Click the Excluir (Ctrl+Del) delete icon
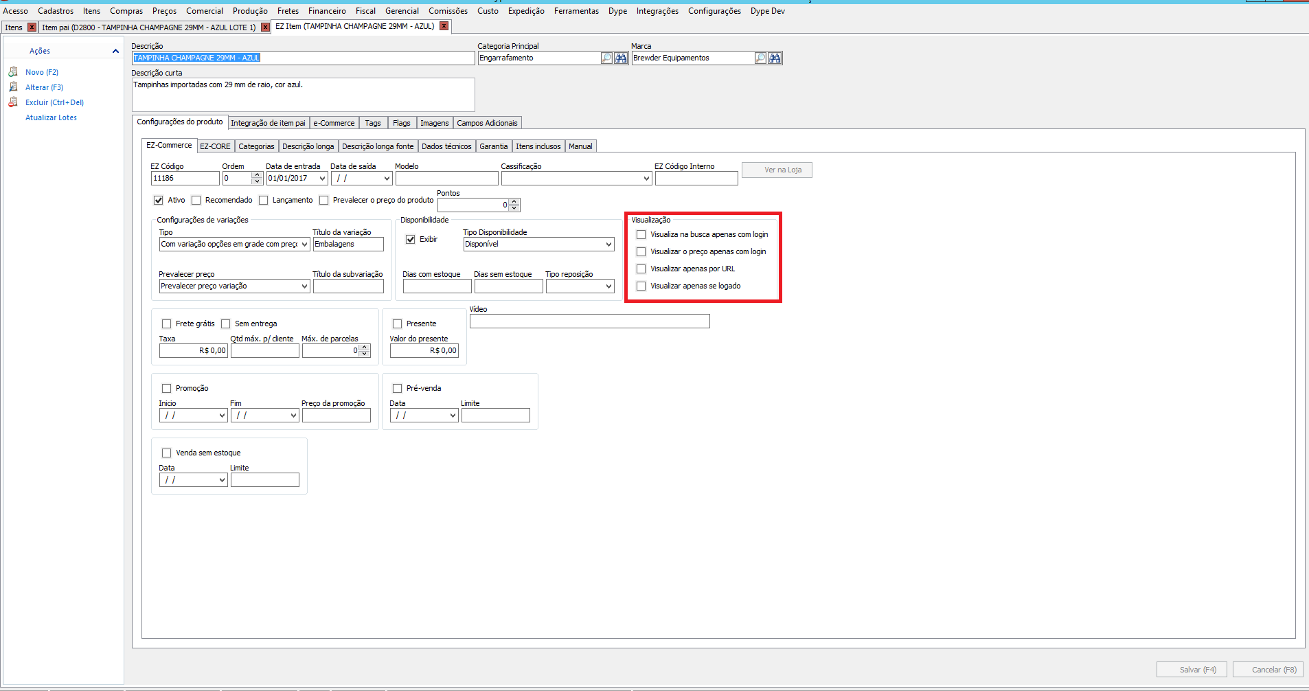The image size is (1309, 691). pyautogui.click(x=13, y=102)
